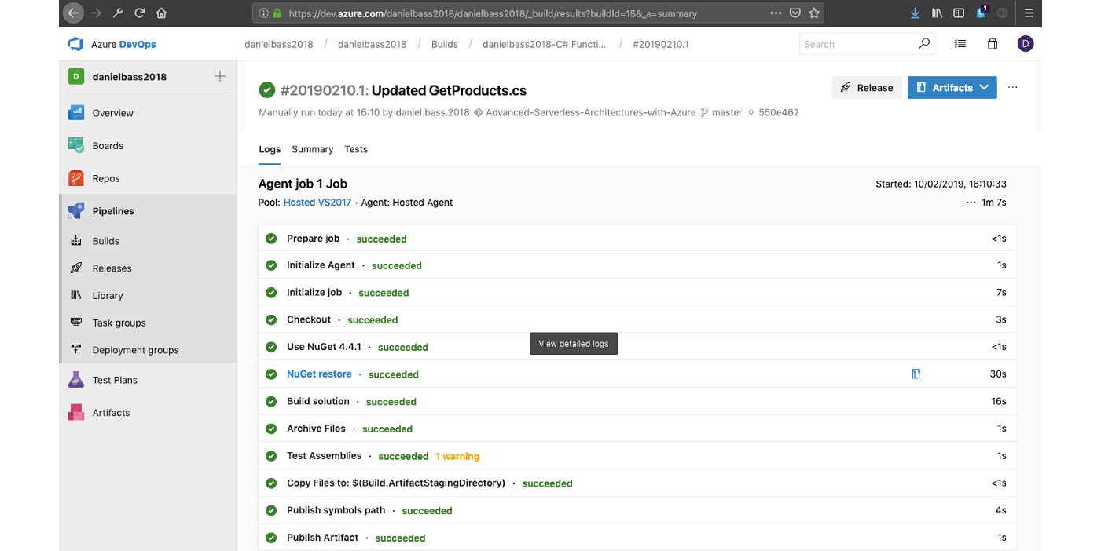Click the first danielbass2018 breadcrumb

[279, 44]
